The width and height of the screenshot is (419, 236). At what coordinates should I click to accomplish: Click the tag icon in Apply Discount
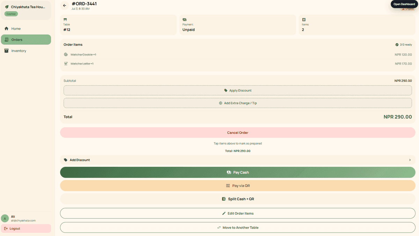pos(226,91)
